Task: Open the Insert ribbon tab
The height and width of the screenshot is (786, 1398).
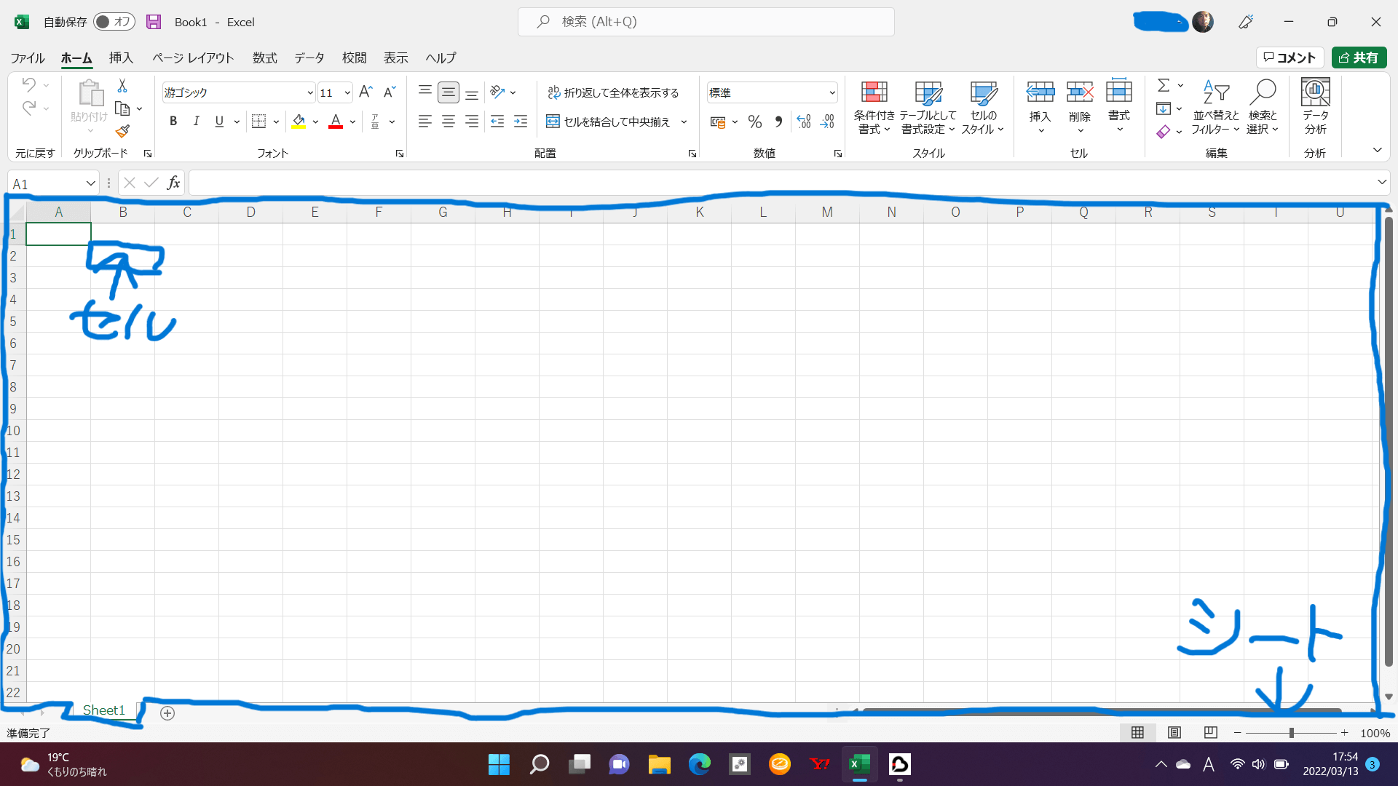Action: 121,57
